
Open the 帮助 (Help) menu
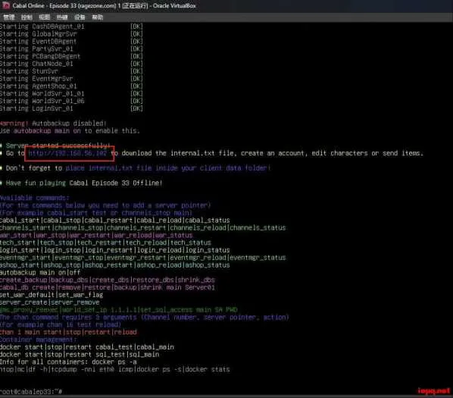[x=98, y=17]
